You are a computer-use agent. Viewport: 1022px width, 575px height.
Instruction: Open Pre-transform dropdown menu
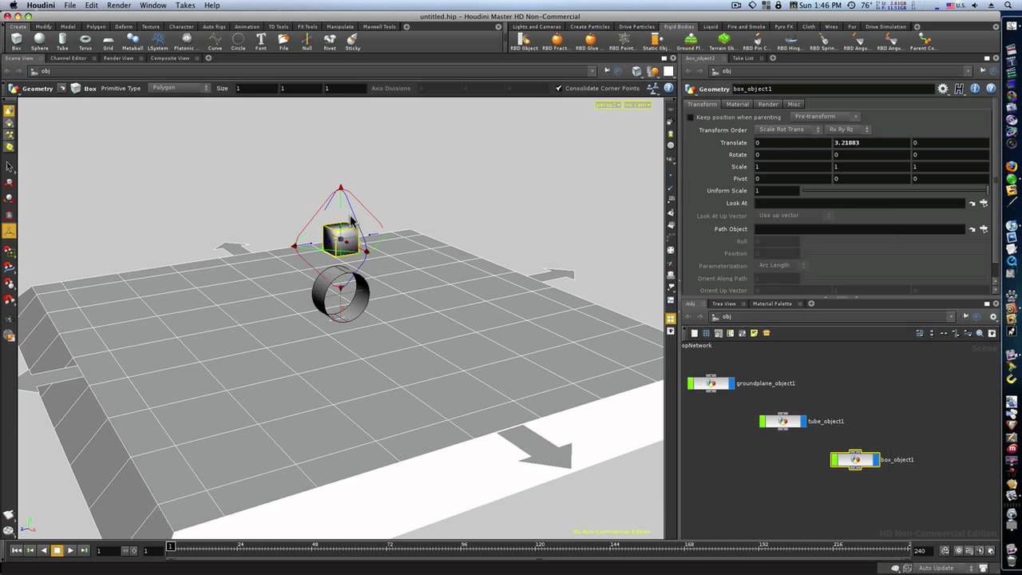pos(826,117)
